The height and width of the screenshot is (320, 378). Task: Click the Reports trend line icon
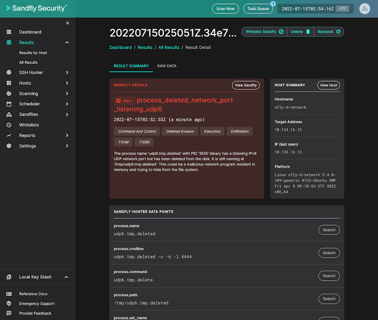click(9, 135)
